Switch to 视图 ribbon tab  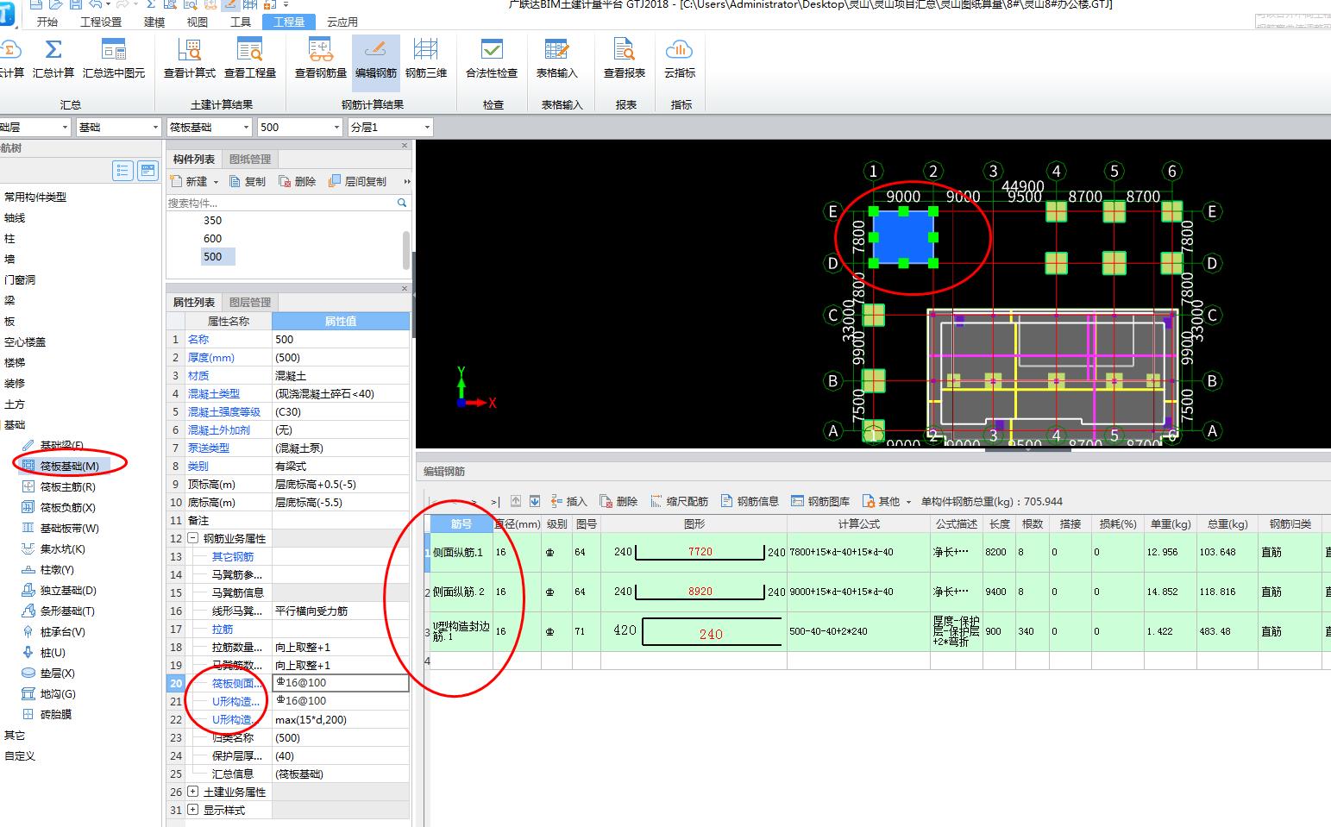click(198, 22)
